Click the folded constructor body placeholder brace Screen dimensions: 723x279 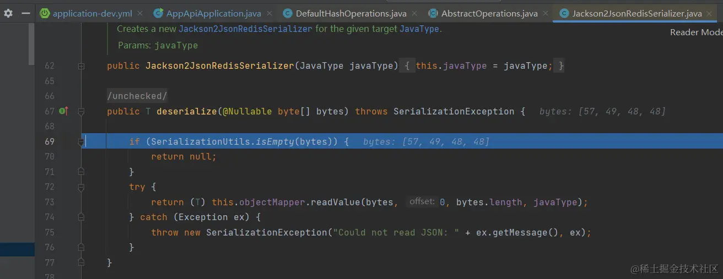(407, 66)
